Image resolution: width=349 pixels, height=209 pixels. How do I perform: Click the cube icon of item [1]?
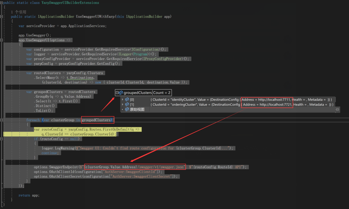click(x=127, y=104)
